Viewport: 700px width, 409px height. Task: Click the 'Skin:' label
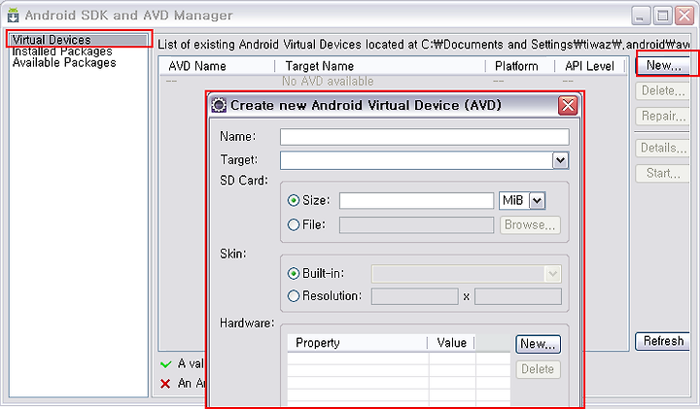pyautogui.click(x=233, y=254)
